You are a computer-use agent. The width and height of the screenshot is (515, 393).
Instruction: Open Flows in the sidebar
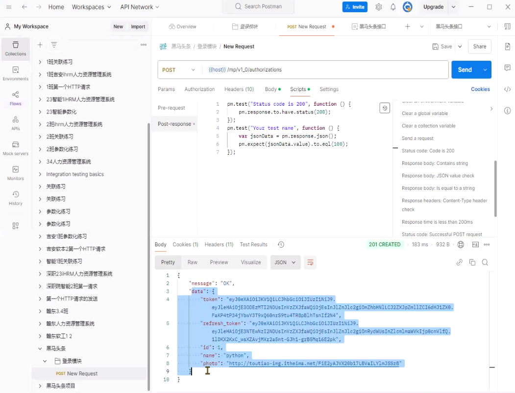(x=16, y=98)
